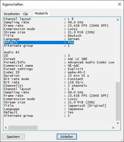Click the 'Bit rate mode : Constant' line
Screen dimensions: 124x142
click(x=43, y=79)
